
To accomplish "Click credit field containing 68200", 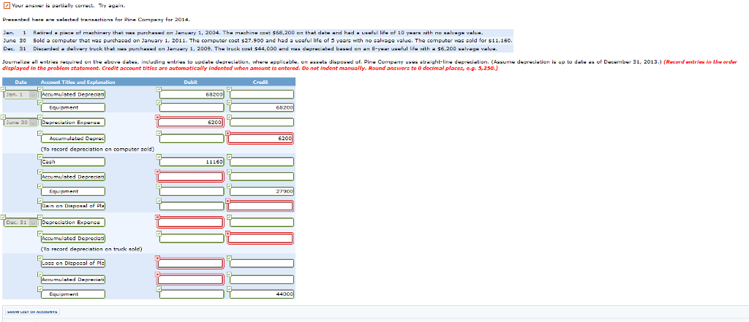I will 261,107.
